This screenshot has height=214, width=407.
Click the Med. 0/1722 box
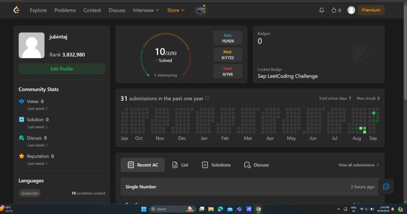pyautogui.click(x=227, y=55)
